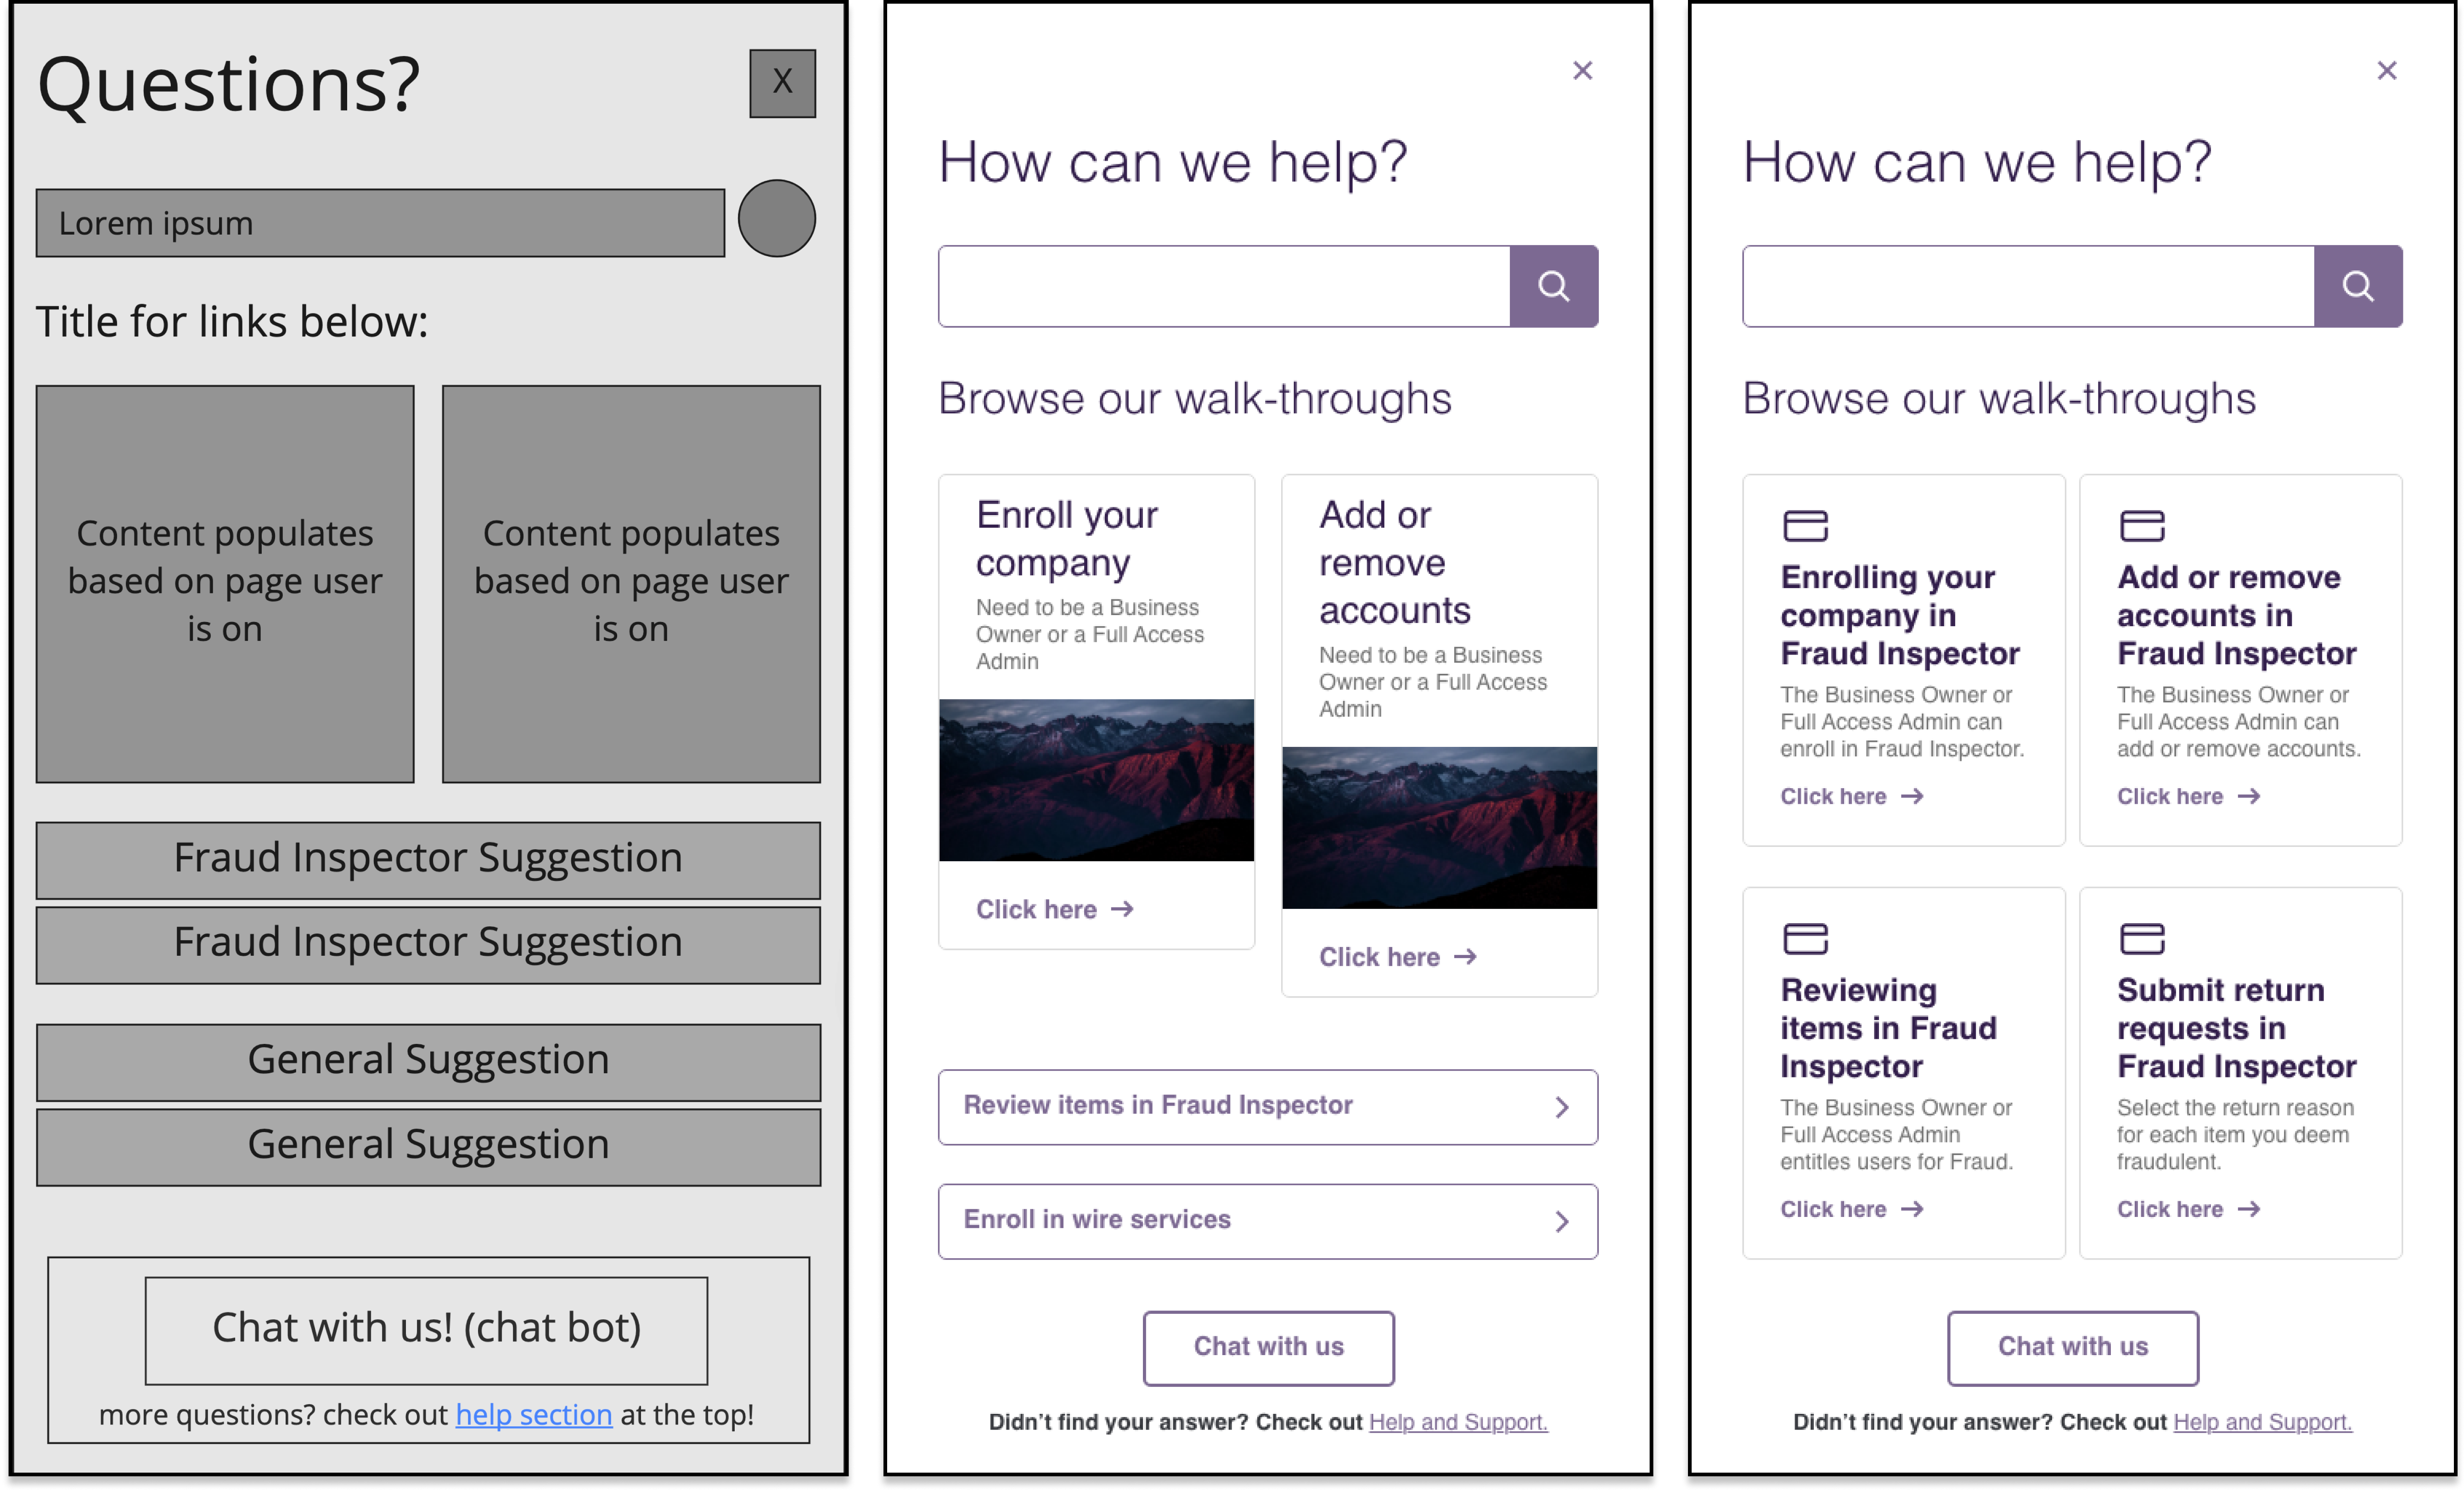Open Review items in Fraud Inspector row

click(1268, 1107)
